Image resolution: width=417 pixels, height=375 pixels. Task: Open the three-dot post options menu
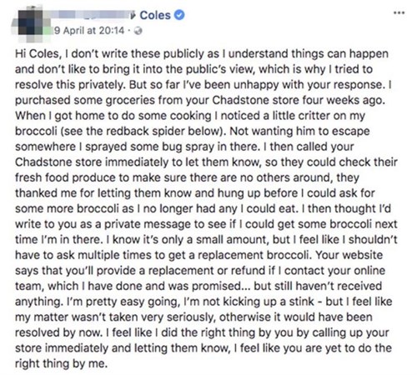(x=399, y=12)
